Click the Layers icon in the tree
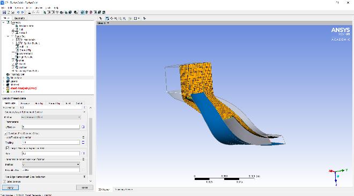Image resolution: width=354 pixels, height=196 pixels. pos(8,81)
